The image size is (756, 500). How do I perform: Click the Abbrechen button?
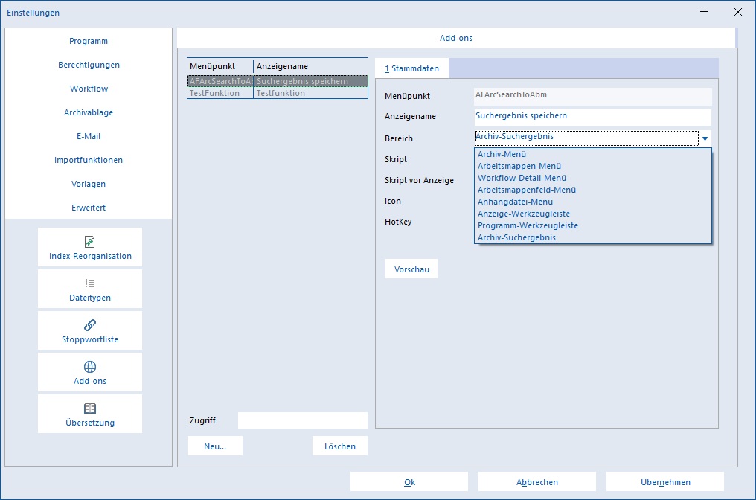537,481
